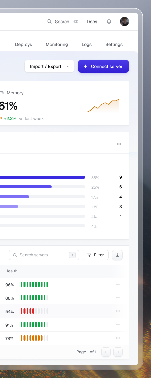
Task: Click the Memory chip icon
Action: 2,93
